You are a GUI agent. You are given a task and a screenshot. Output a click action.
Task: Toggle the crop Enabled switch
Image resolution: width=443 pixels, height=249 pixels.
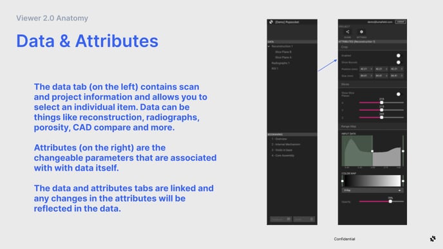(x=399, y=55)
